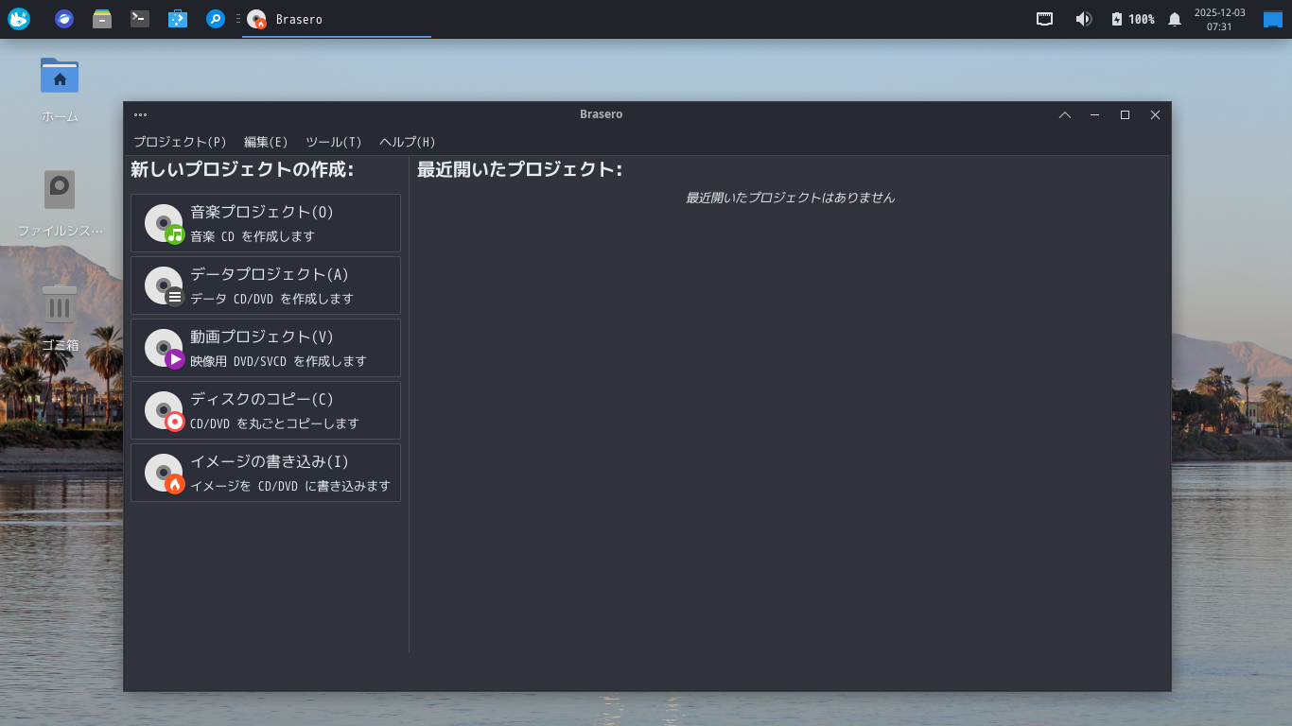Image resolution: width=1292 pixels, height=726 pixels.
Task: Open the clock showing 2025-12-03 07:31
Action: 1220,19
